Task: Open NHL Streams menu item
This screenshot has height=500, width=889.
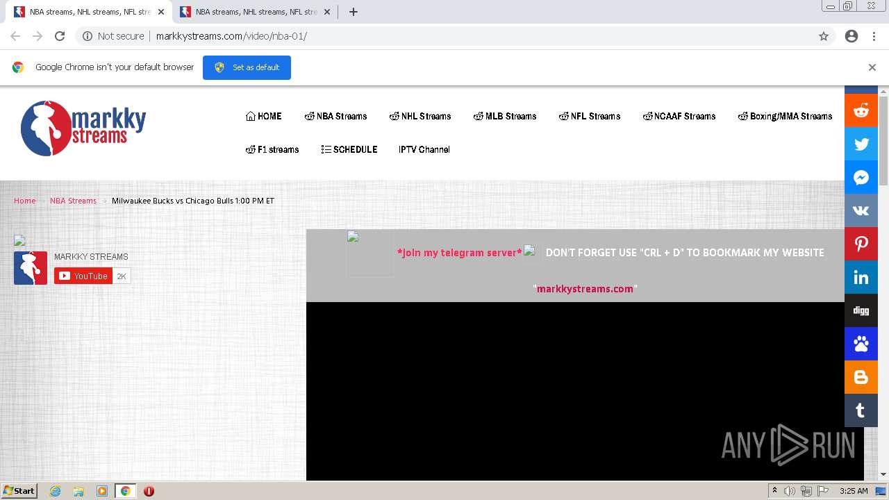Action: pyautogui.click(x=420, y=116)
